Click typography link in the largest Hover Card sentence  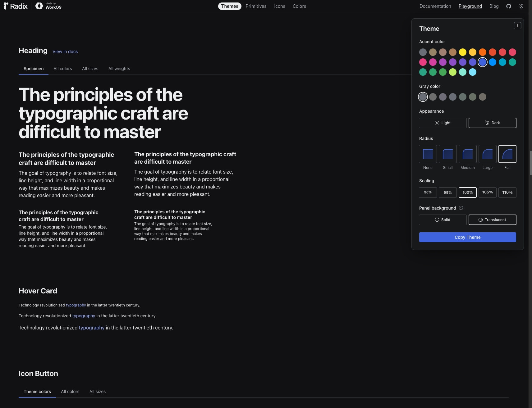[x=91, y=328]
